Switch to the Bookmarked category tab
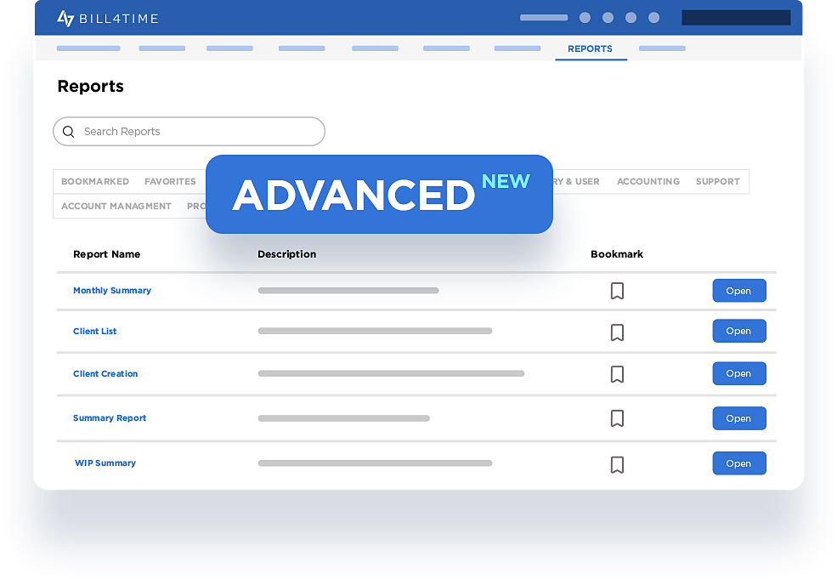Screen dimensions: 837x579 95,182
